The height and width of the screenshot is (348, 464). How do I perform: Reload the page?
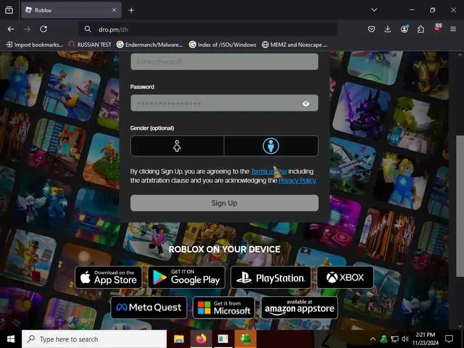[x=43, y=29]
